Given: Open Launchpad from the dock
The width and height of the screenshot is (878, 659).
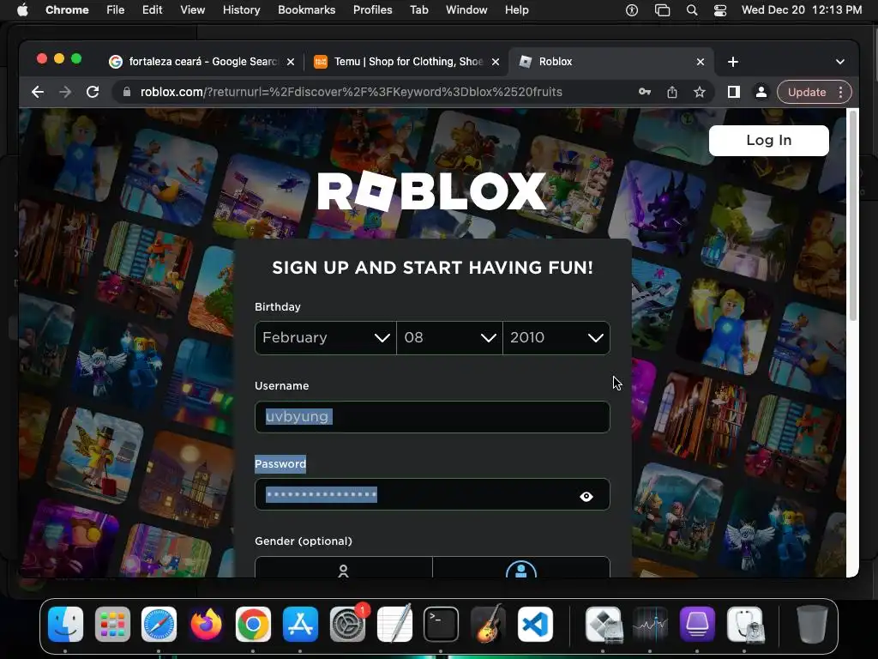Looking at the screenshot, I should [x=112, y=625].
